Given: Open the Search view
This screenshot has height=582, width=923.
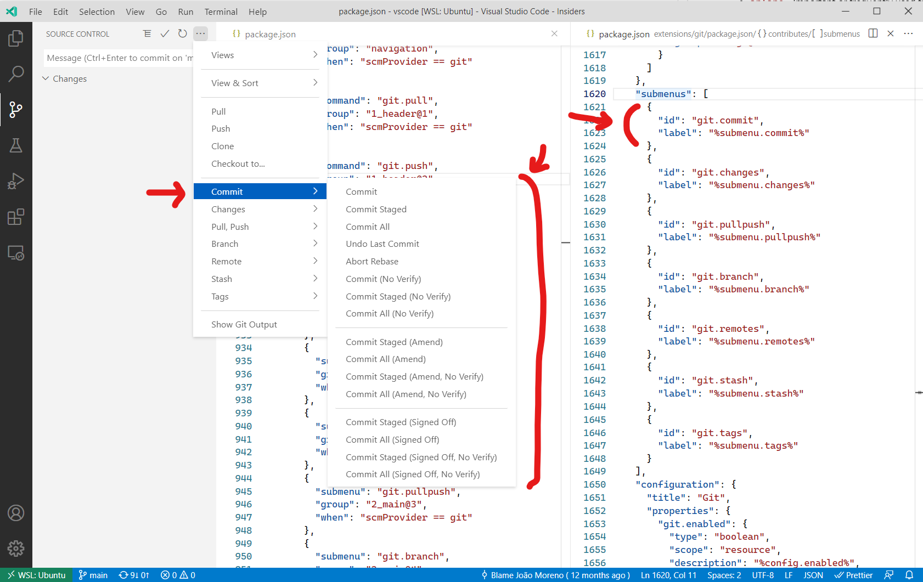Looking at the screenshot, I should 16,73.
